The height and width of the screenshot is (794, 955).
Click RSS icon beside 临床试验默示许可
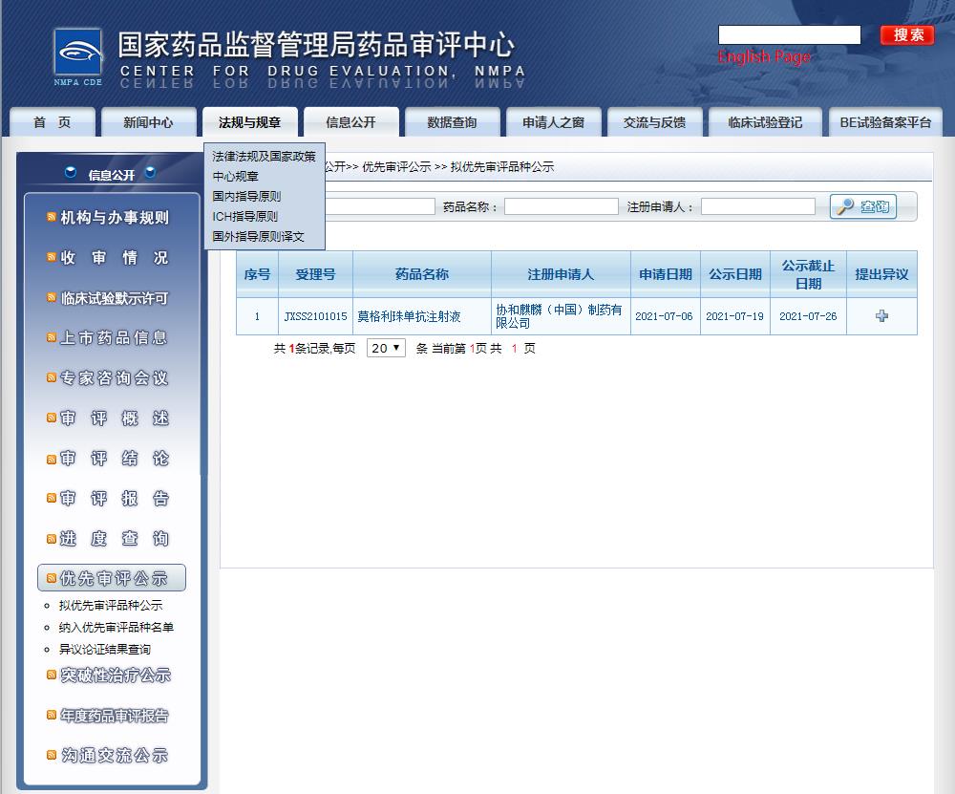click(52, 297)
